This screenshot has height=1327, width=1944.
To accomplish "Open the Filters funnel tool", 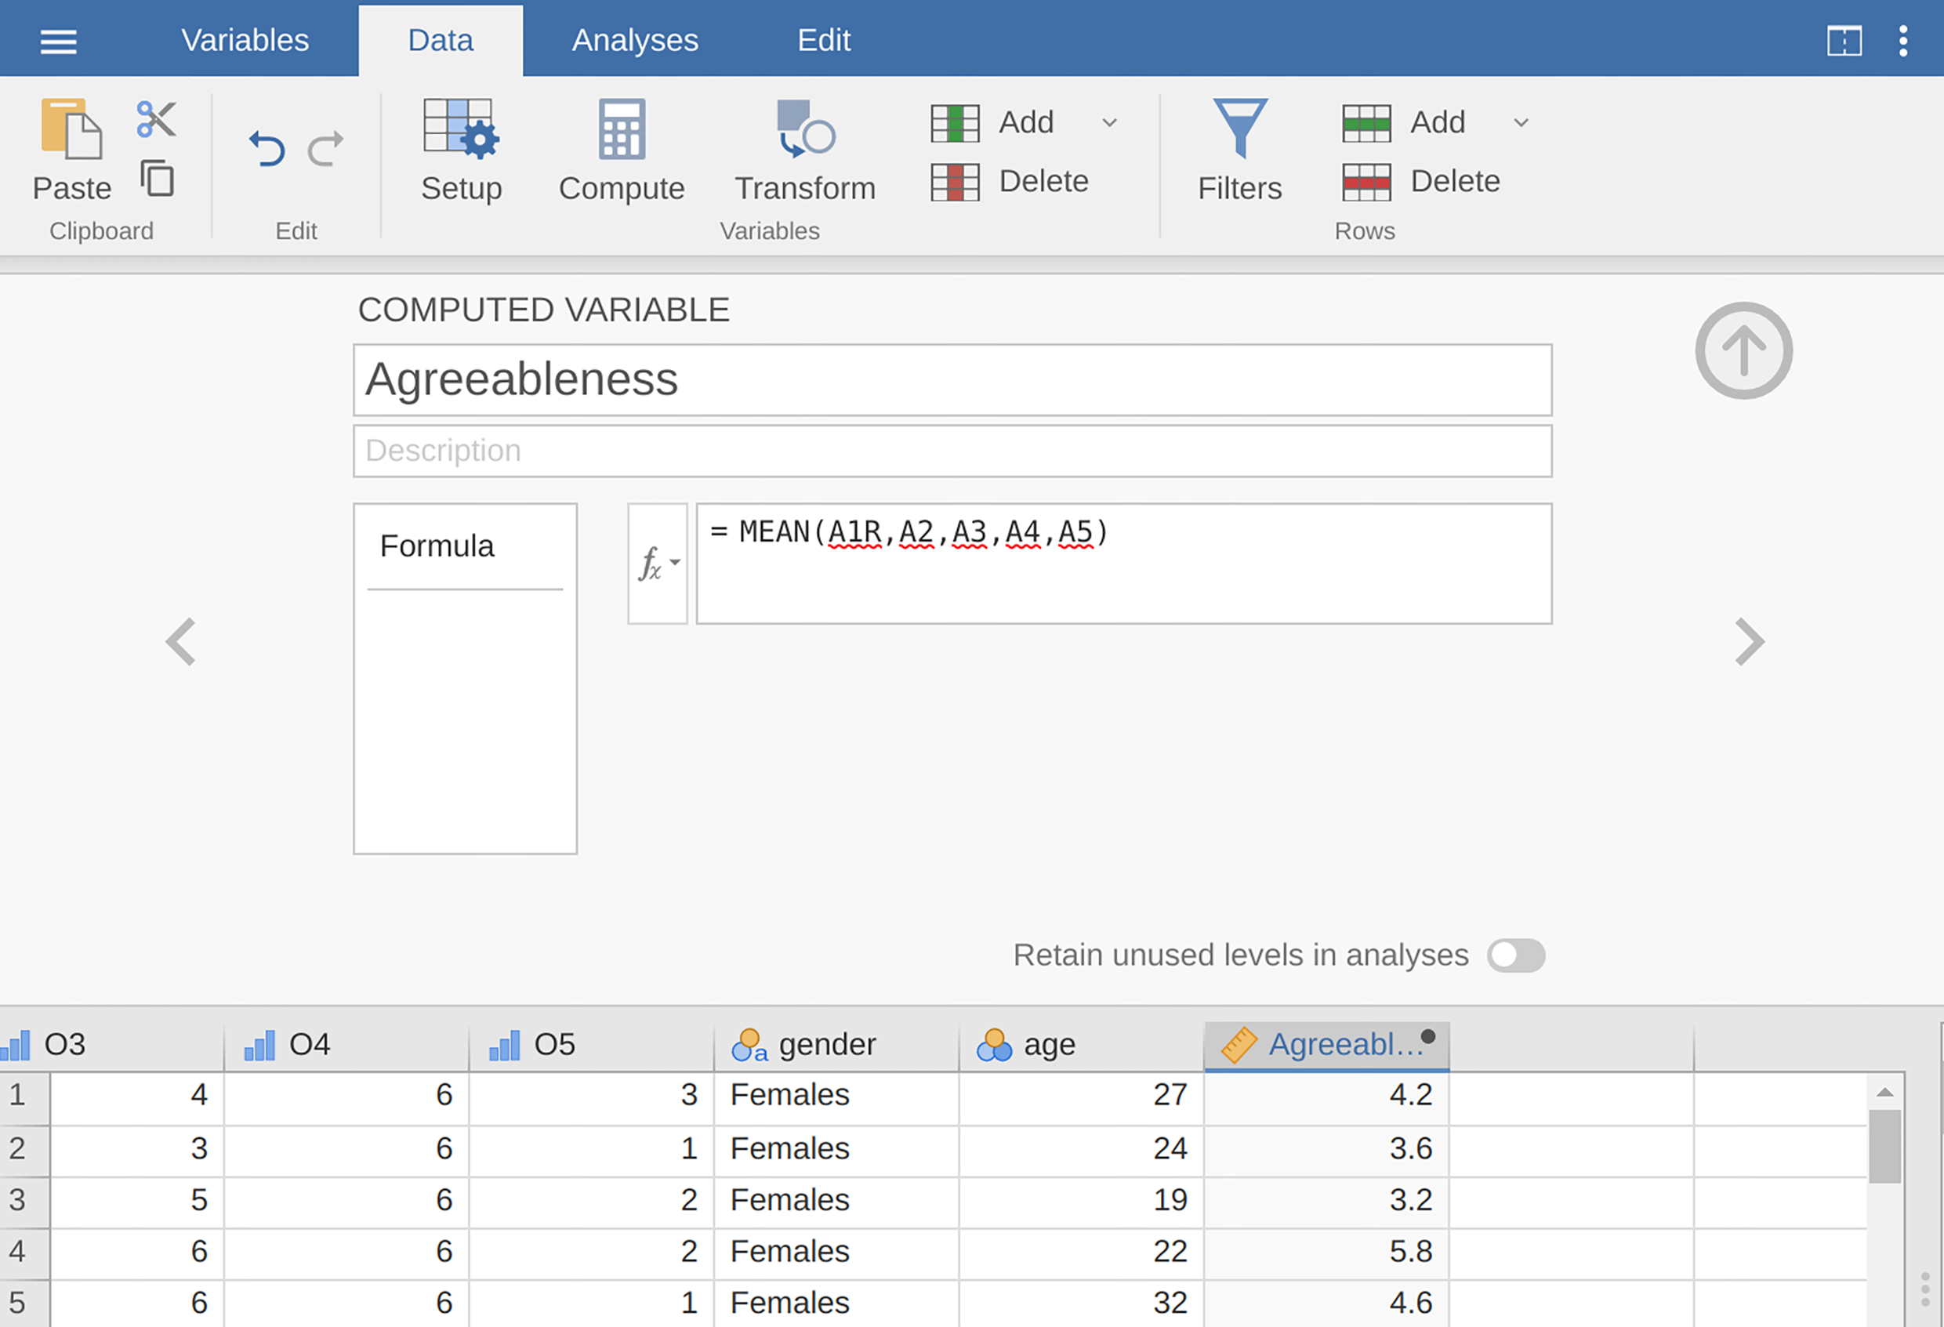I will click(x=1241, y=128).
